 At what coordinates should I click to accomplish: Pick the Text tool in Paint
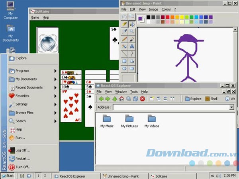point(132,47)
